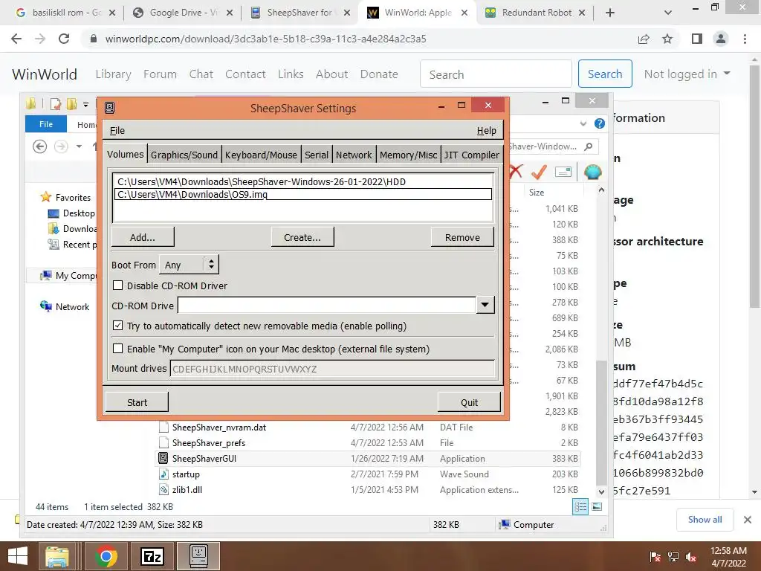Enable the My Computer icon checkbox
The height and width of the screenshot is (571, 761).
(x=118, y=349)
